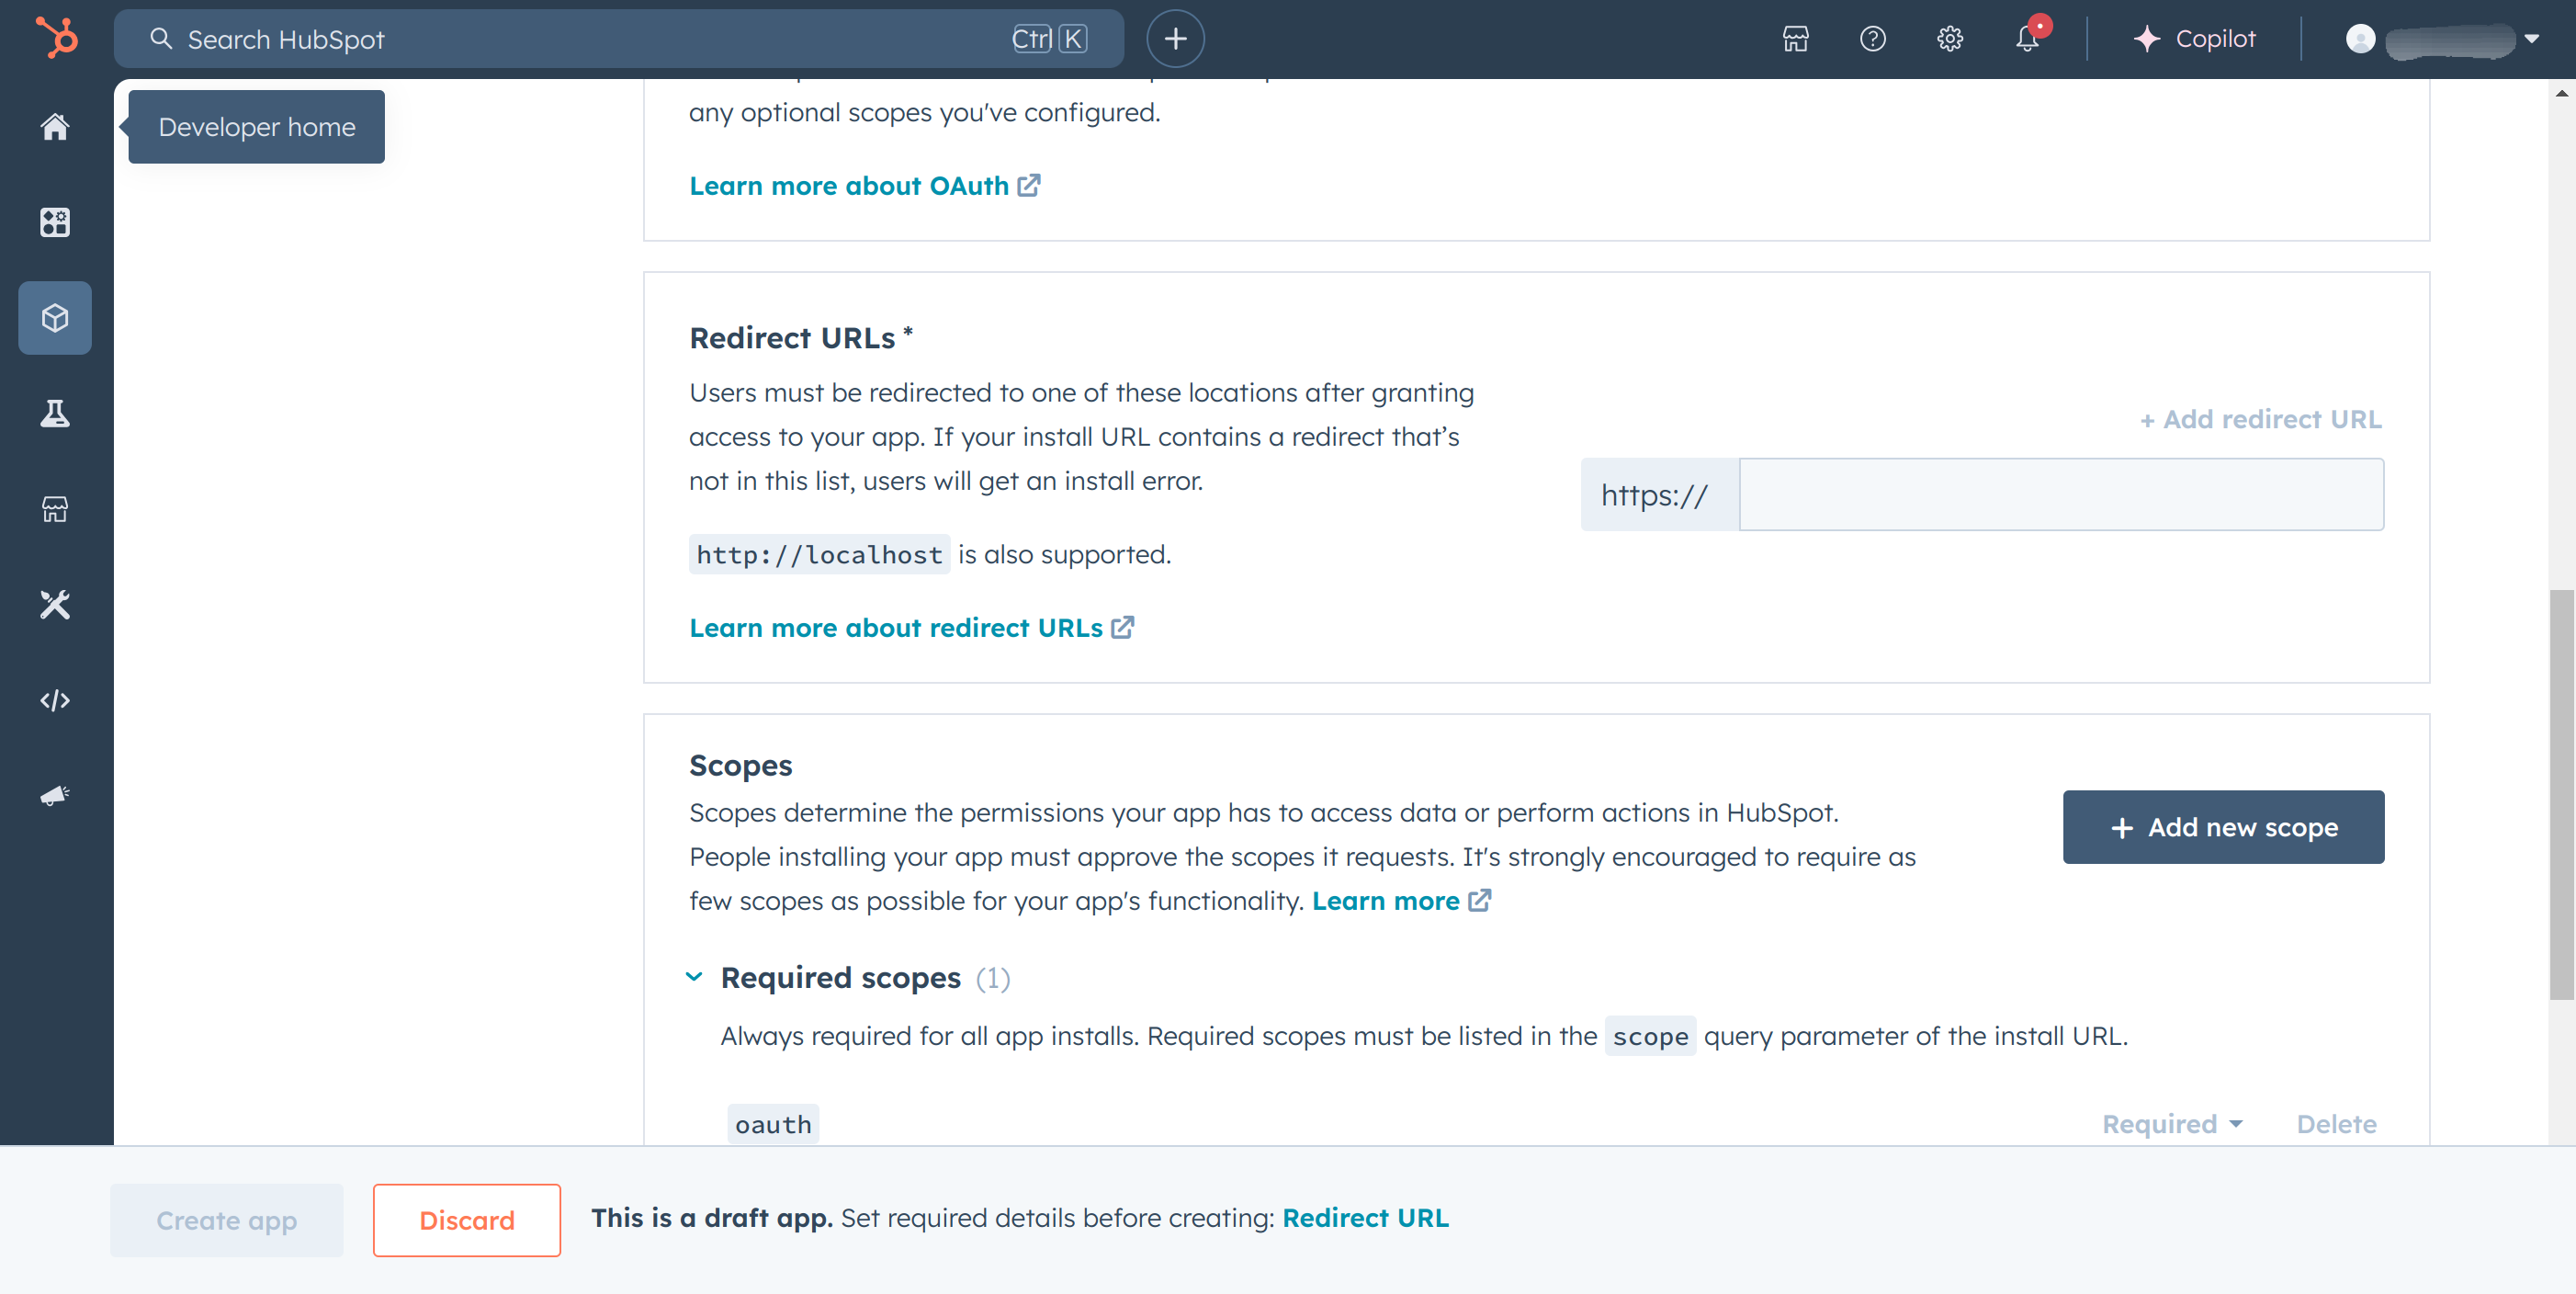Open the notifications bell

[2027, 39]
